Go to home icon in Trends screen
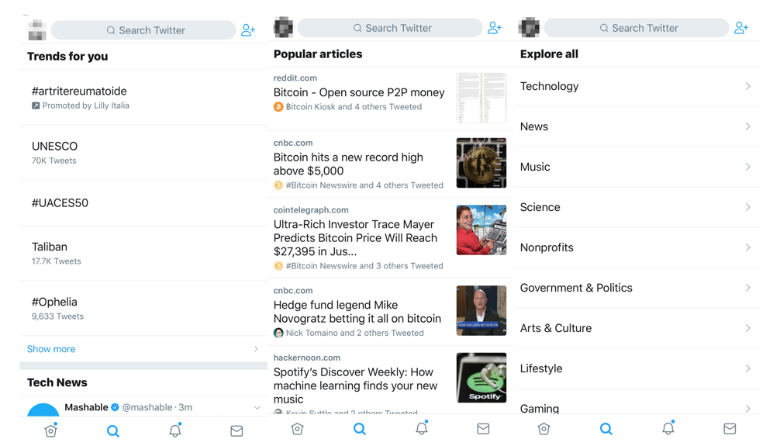780x446 pixels. point(50,430)
